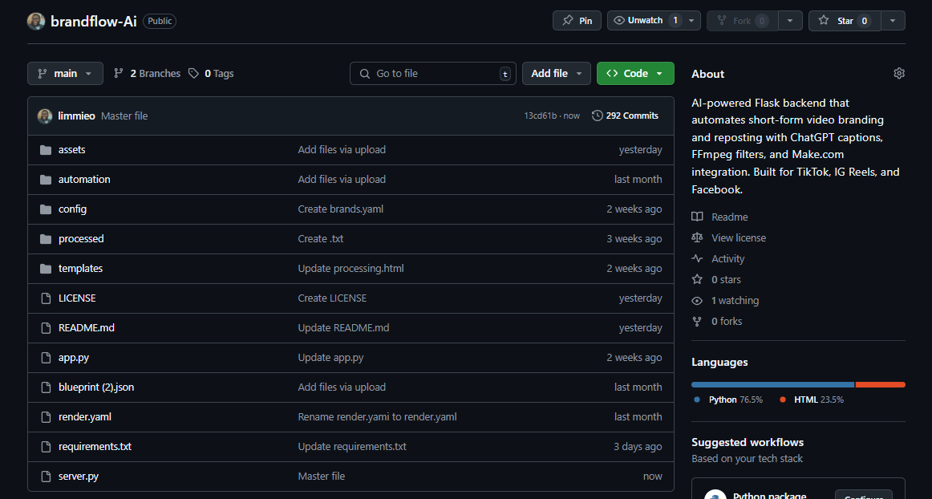Image resolution: width=932 pixels, height=499 pixels.
Task: Click the "Create brands.yaml" commit message
Action: pos(341,209)
